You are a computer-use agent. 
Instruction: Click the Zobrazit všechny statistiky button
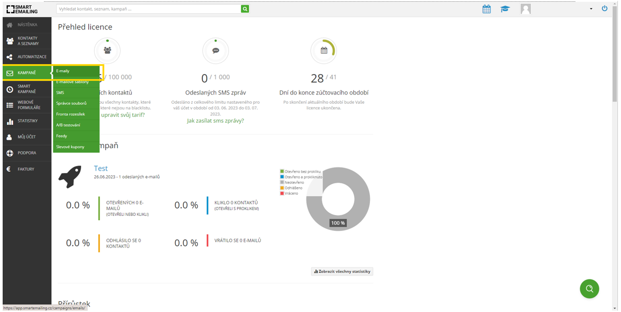coord(342,271)
